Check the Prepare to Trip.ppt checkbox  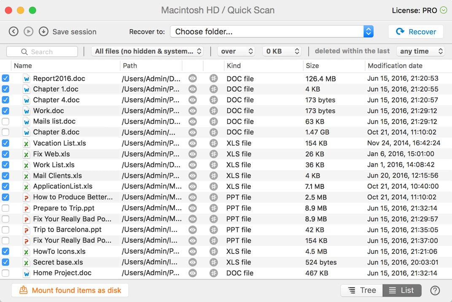(5, 208)
